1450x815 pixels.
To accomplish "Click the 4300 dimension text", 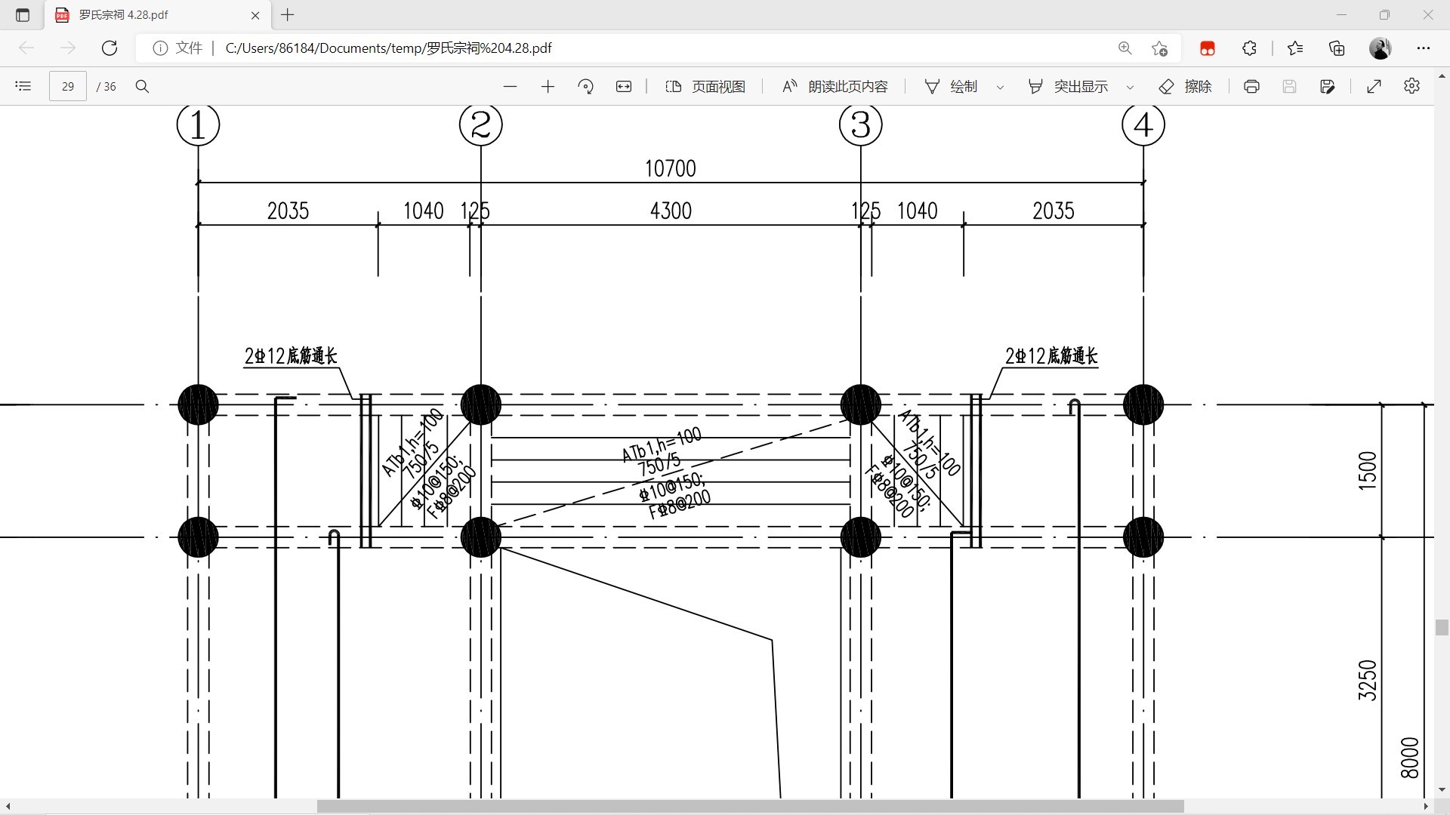I will click(x=671, y=211).
